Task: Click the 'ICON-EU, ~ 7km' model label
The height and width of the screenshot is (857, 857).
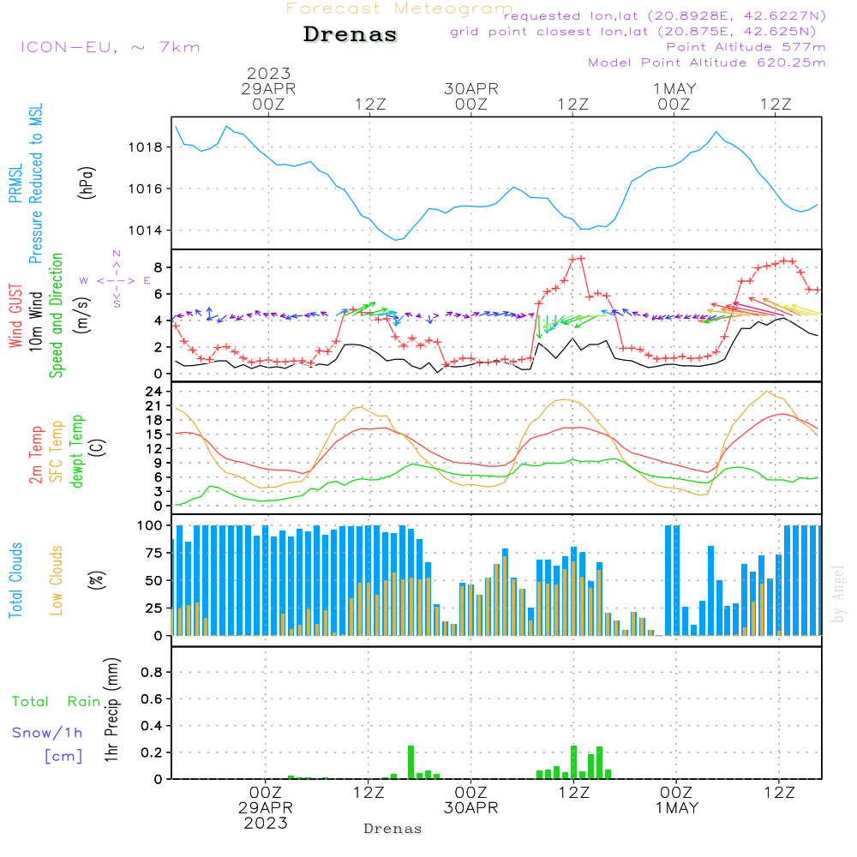Action: coord(111,47)
